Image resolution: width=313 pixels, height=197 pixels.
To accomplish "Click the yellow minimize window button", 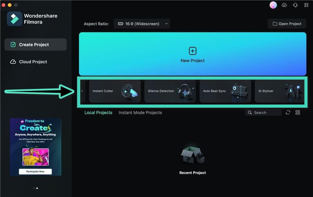I will [9, 5].
